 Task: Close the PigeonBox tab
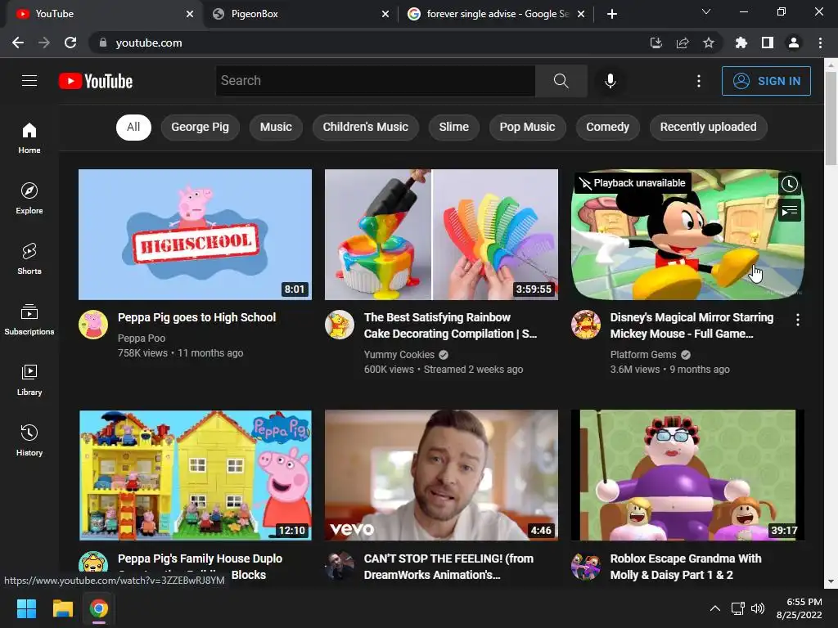(385, 15)
